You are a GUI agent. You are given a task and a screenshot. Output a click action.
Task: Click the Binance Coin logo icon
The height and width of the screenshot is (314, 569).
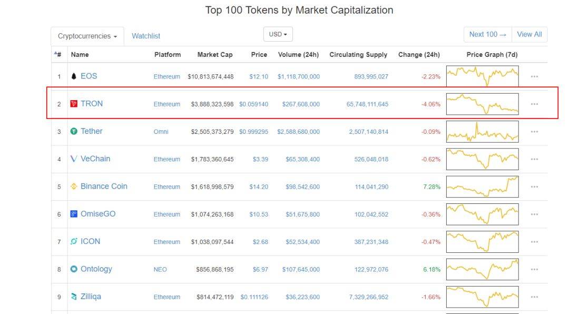[x=74, y=187]
